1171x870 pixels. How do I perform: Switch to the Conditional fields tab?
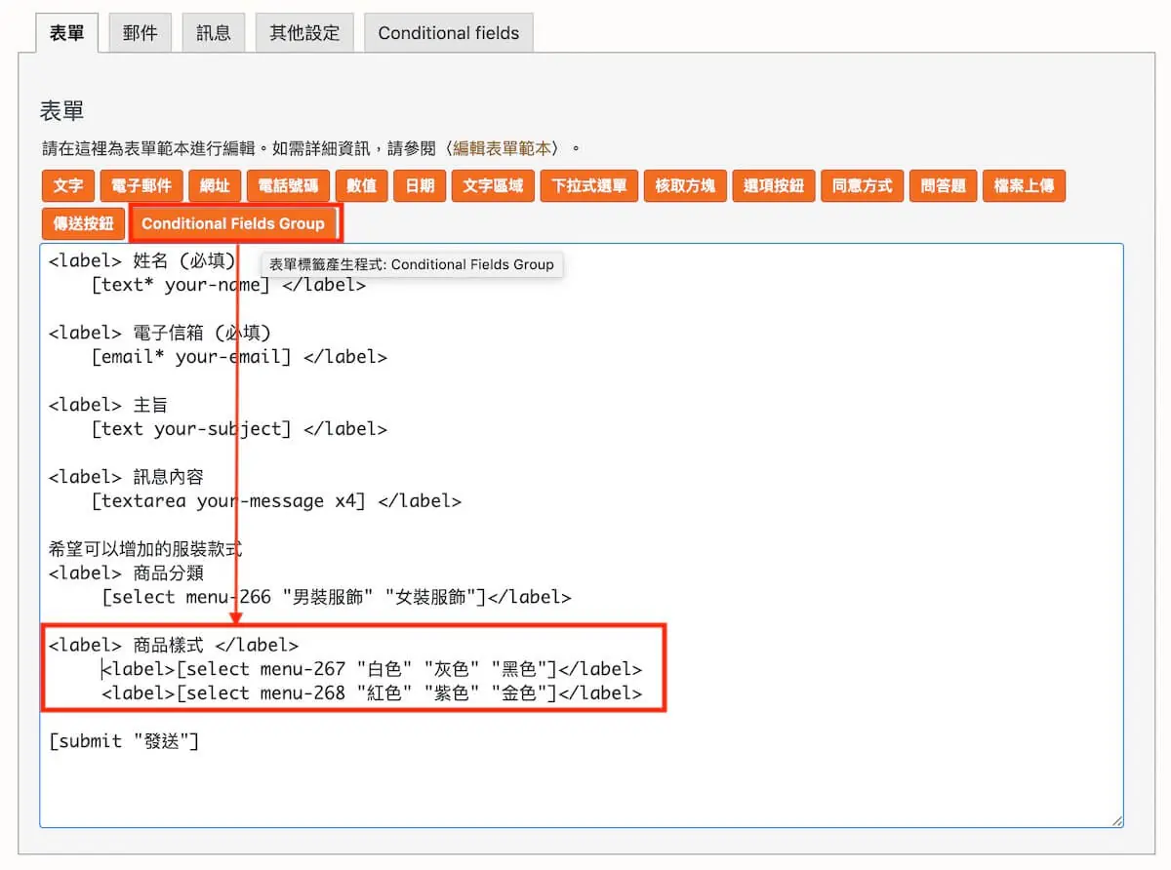[449, 32]
